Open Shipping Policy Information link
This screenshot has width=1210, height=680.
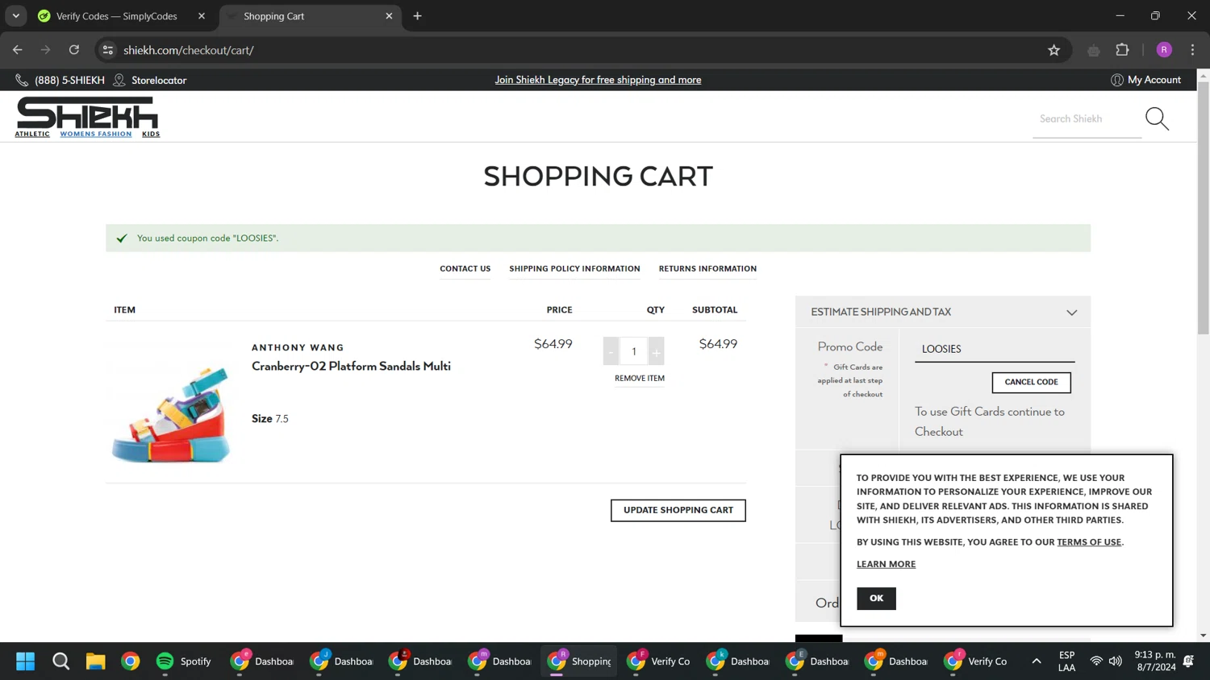click(574, 268)
